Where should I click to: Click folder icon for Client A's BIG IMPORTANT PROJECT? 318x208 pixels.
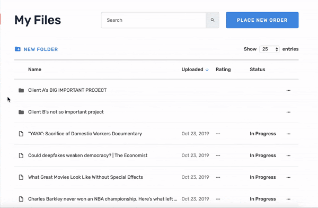click(21, 90)
